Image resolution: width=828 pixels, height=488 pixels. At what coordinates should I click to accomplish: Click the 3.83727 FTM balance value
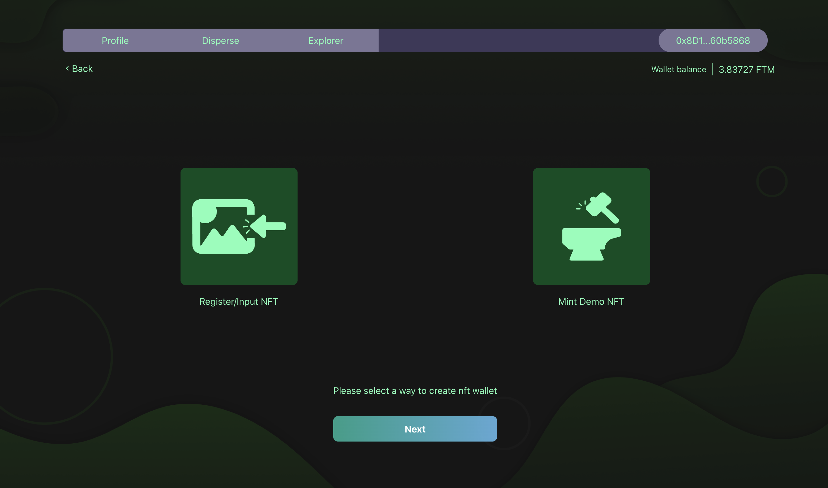(746, 69)
